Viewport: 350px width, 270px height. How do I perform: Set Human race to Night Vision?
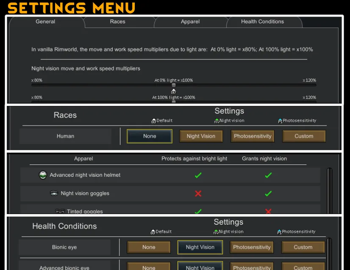tap(201, 136)
